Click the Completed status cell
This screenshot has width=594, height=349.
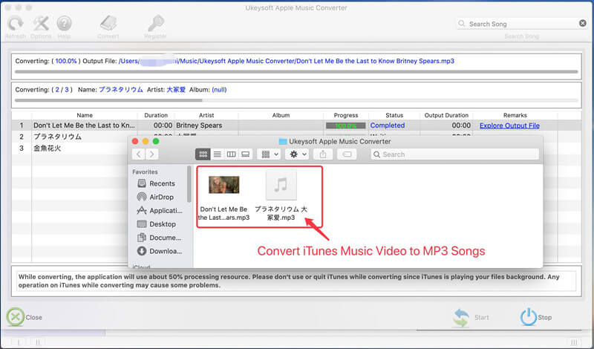387,125
